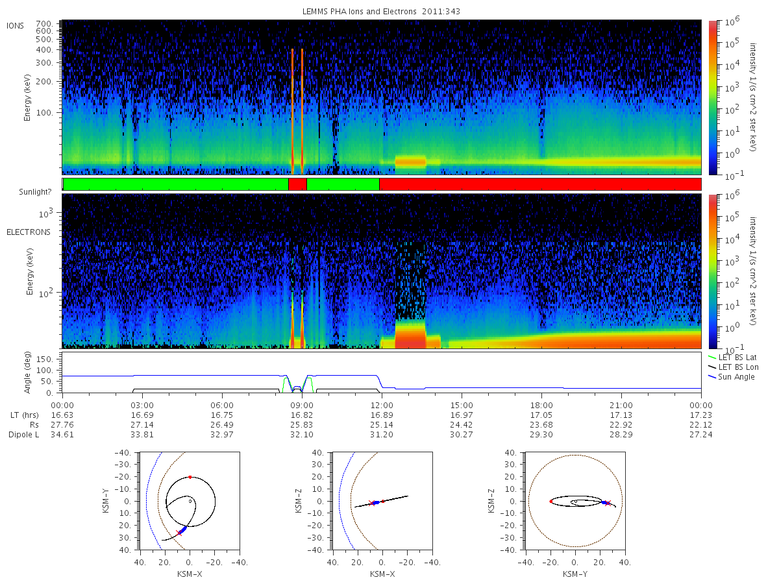Click the Dipole L value 34.61
The height and width of the screenshot is (584, 779).
(62, 435)
